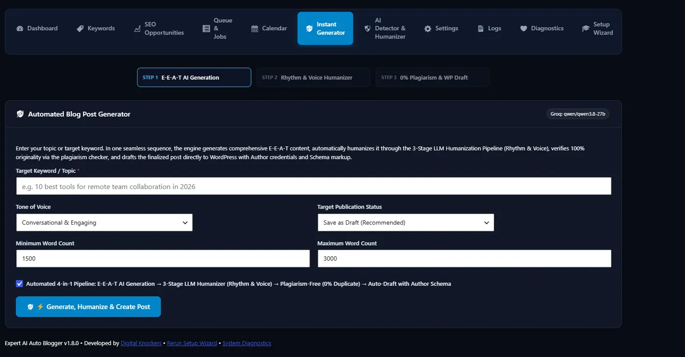Click the Expert AI Auto Blogger v1.8.0 text
Viewport: 685px width, 357px height.
[42, 343]
